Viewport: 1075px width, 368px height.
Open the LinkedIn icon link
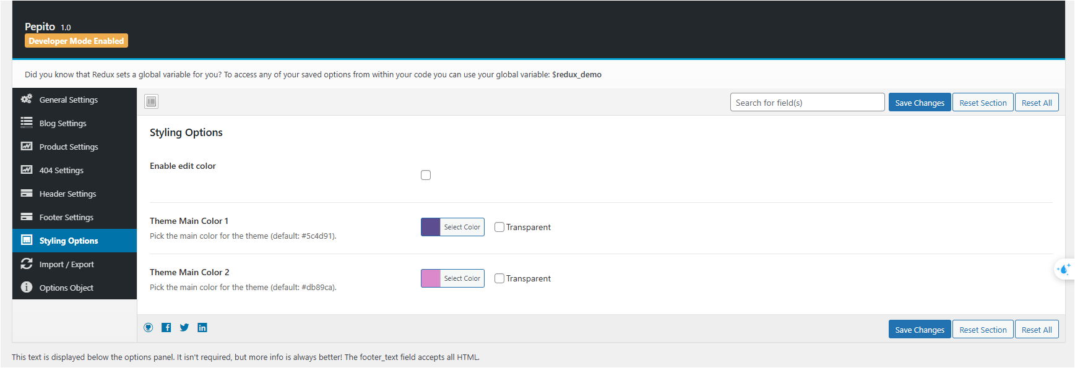pyautogui.click(x=202, y=328)
